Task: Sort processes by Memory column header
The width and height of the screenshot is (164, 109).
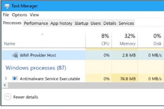Action: click(125, 40)
